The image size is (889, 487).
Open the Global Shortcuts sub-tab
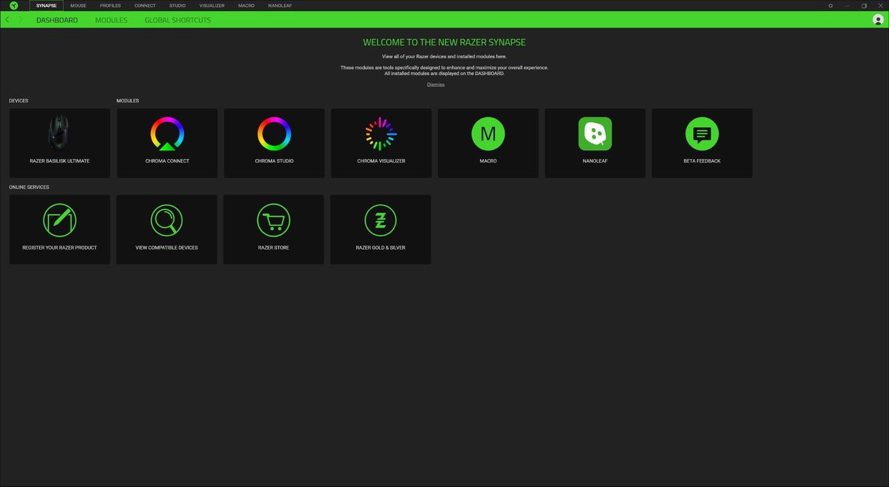pyautogui.click(x=178, y=20)
